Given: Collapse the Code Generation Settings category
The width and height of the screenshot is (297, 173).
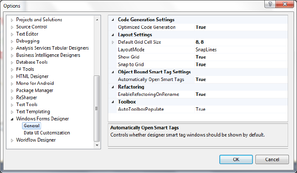Looking at the screenshot, I should 113,20.
